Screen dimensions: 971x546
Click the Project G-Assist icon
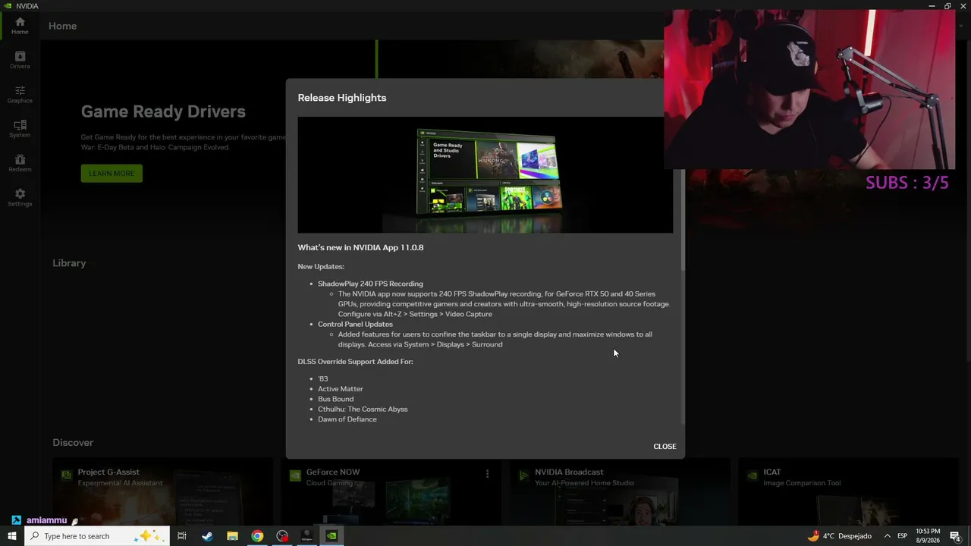pos(67,476)
